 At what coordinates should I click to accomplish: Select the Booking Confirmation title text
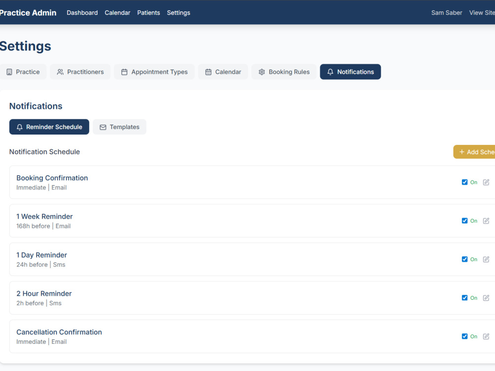pyautogui.click(x=52, y=178)
